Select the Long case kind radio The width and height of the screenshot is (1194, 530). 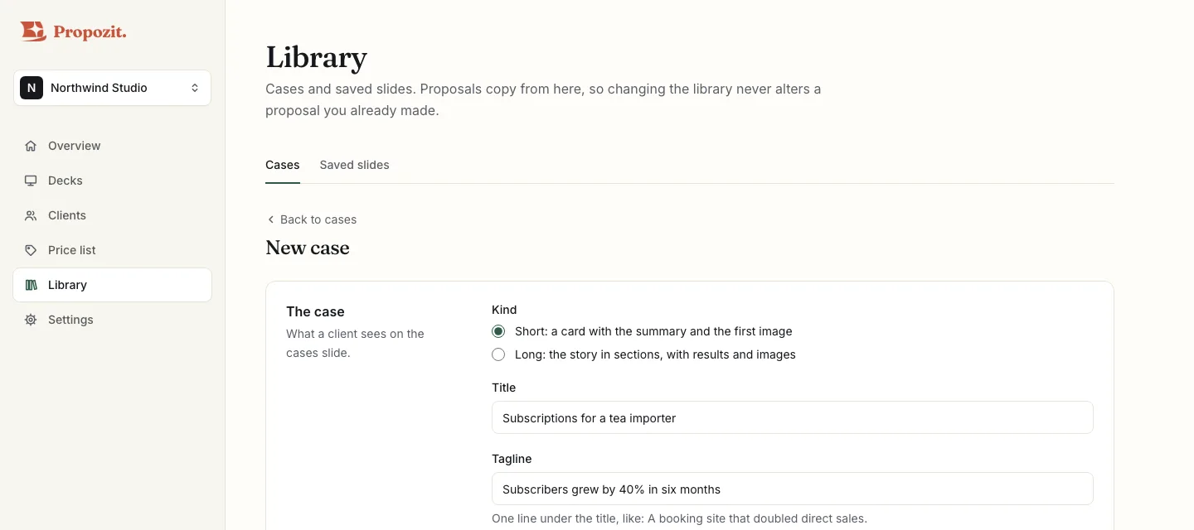click(x=498, y=354)
